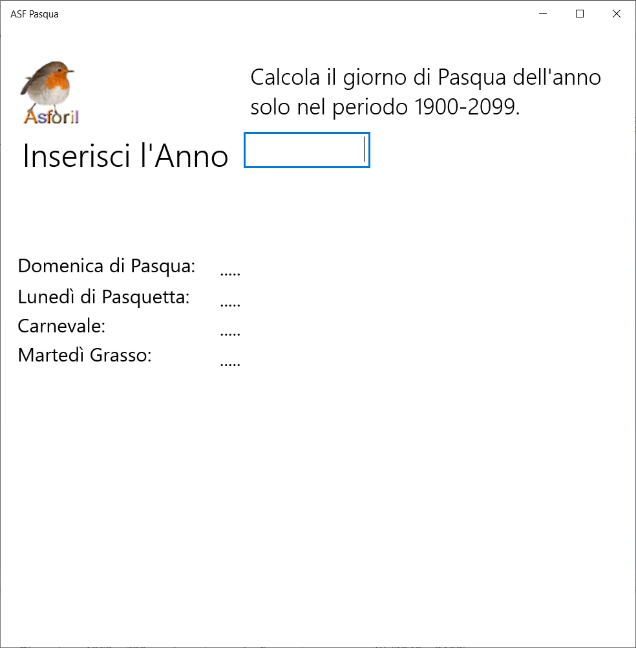Click the Martedì Grasso result dots
636x648 pixels.
[x=230, y=364]
